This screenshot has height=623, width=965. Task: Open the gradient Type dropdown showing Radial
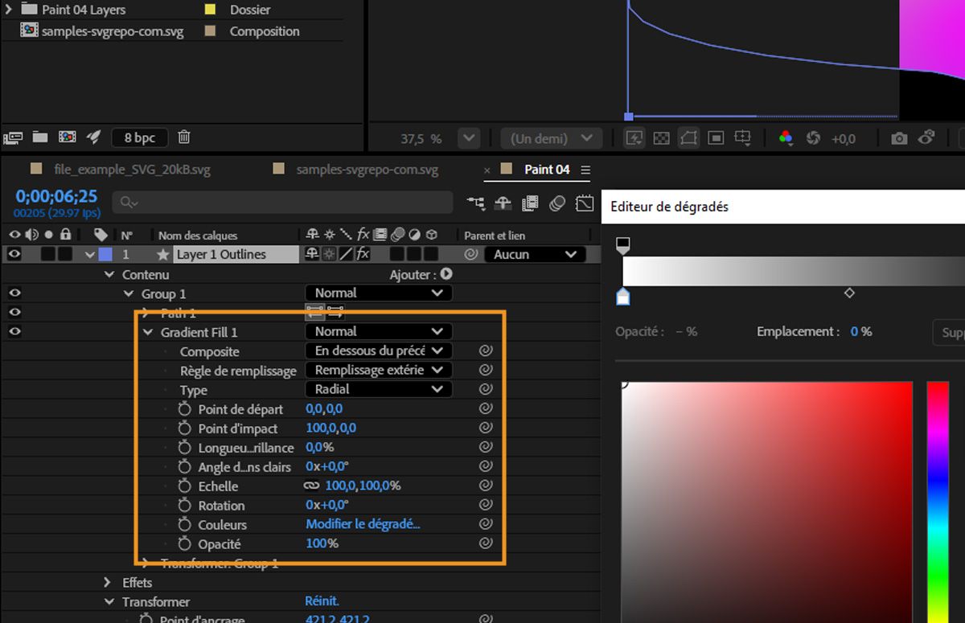point(378,389)
